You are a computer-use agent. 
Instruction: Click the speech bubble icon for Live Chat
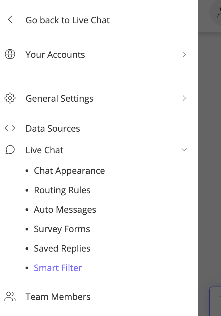10,150
